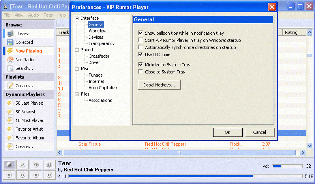
Task: Select Tunage preferences page
Action: coord(96,75)
